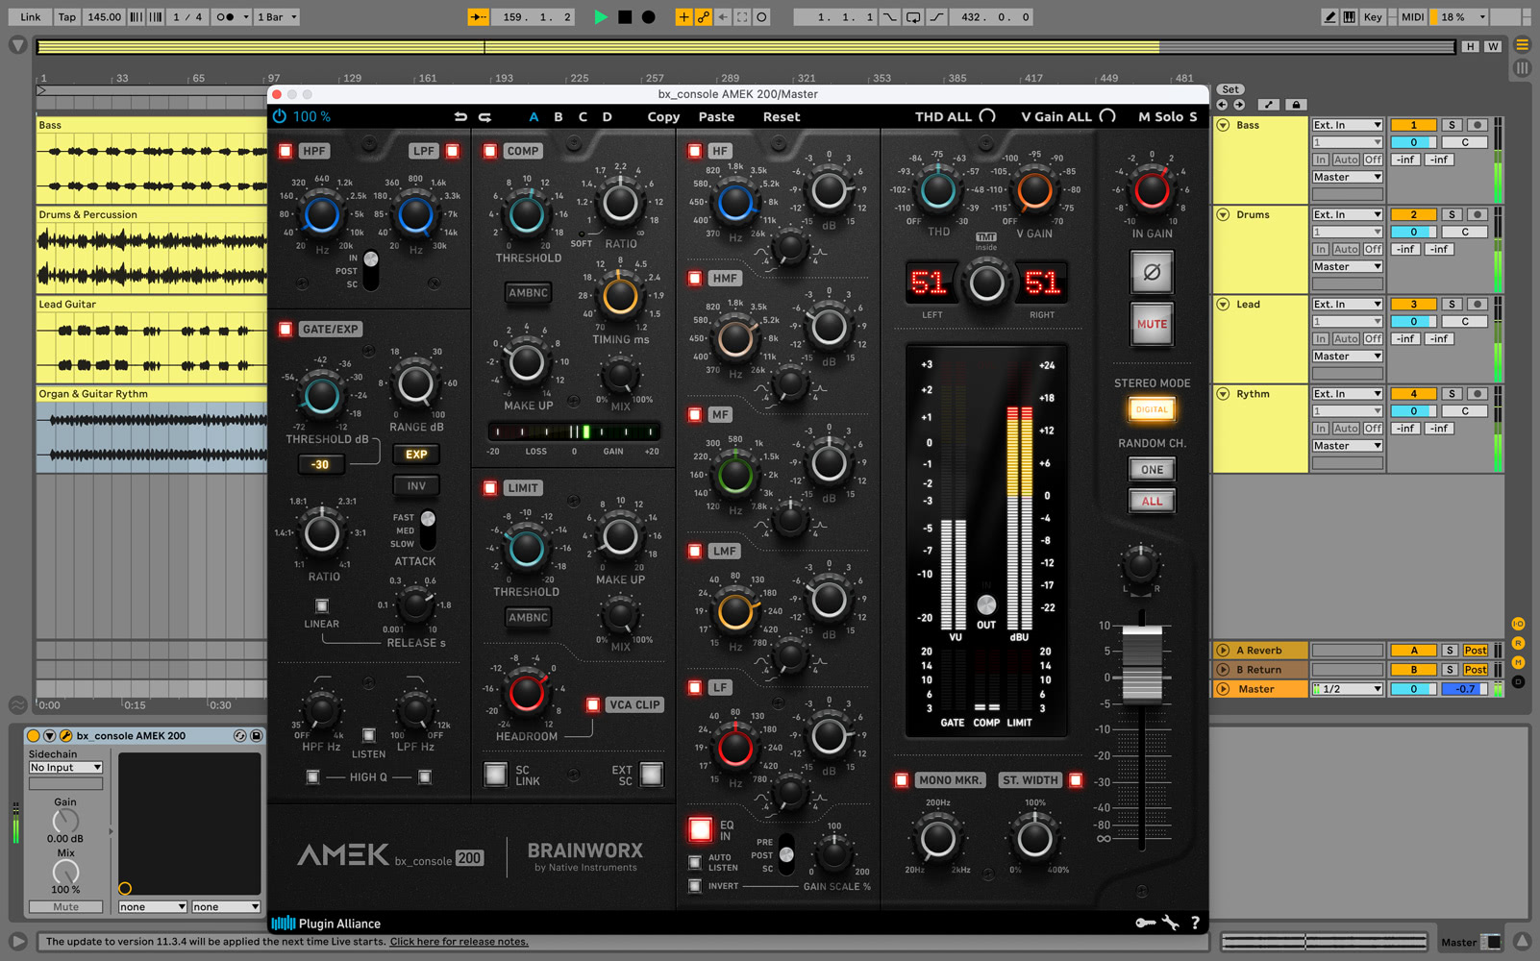Image resolution: width=1540 pixels, height=961 pixels.
Task: Toggle the arrangement loop switch
Action: (x=913, y=16)
